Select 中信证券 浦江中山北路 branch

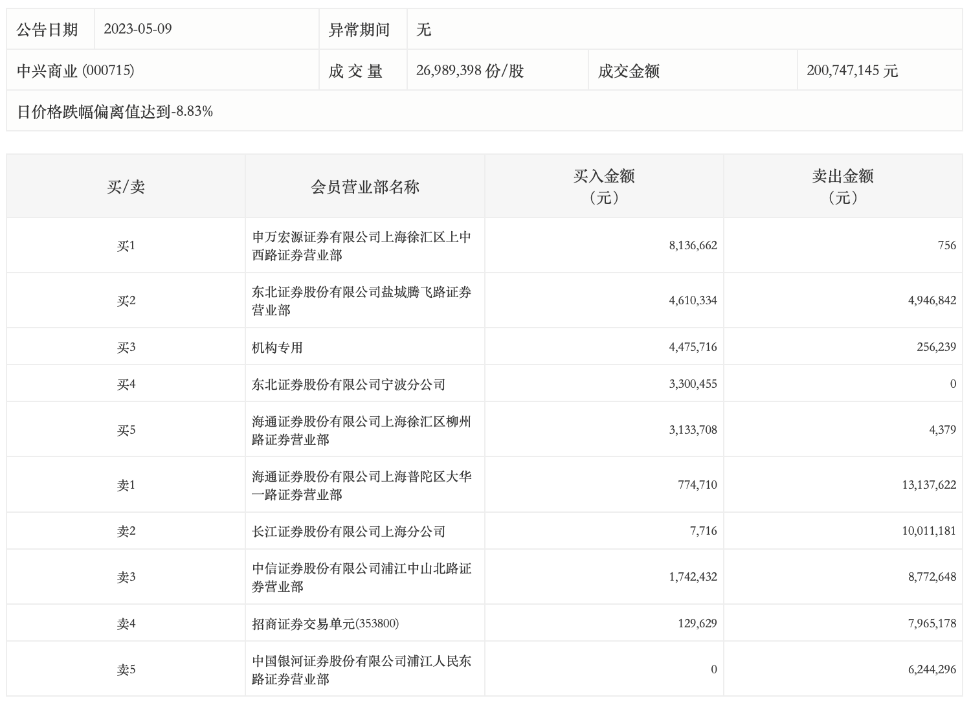(361, 578)
